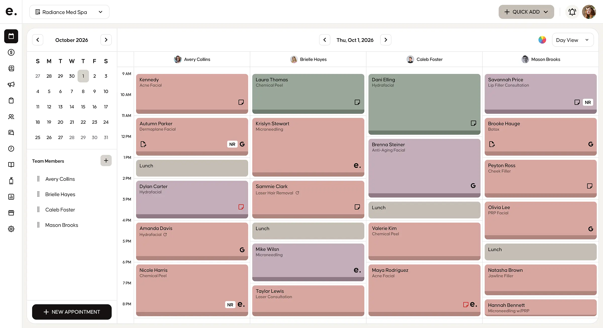The image size is (603, 328).
Task: Click the Mason Brooks column header
Action: pyautogui.click(x=540, y=59)
